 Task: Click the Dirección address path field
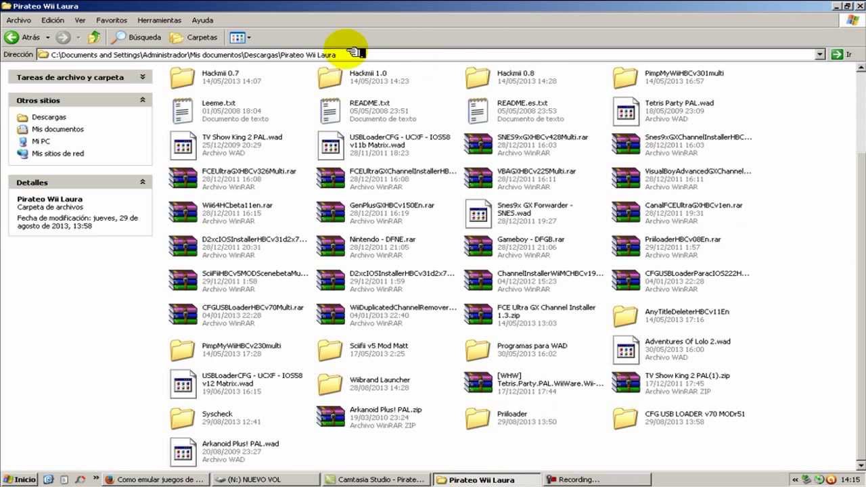431,54
